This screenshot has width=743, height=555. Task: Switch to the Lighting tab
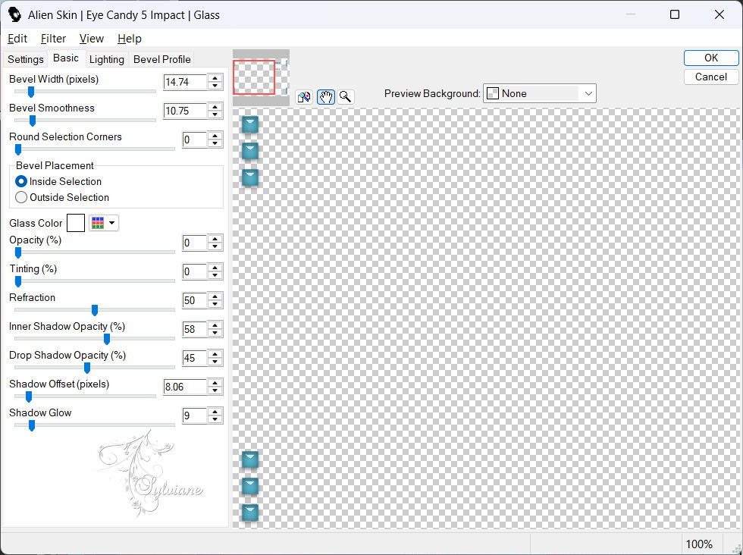(107, 59)
